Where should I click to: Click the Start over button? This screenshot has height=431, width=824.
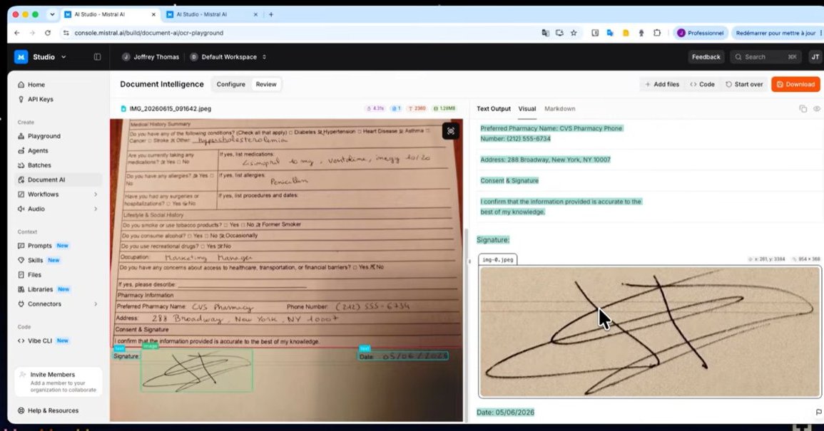743,84
